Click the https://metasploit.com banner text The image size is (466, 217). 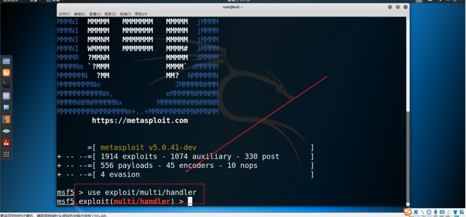(140, 120)
